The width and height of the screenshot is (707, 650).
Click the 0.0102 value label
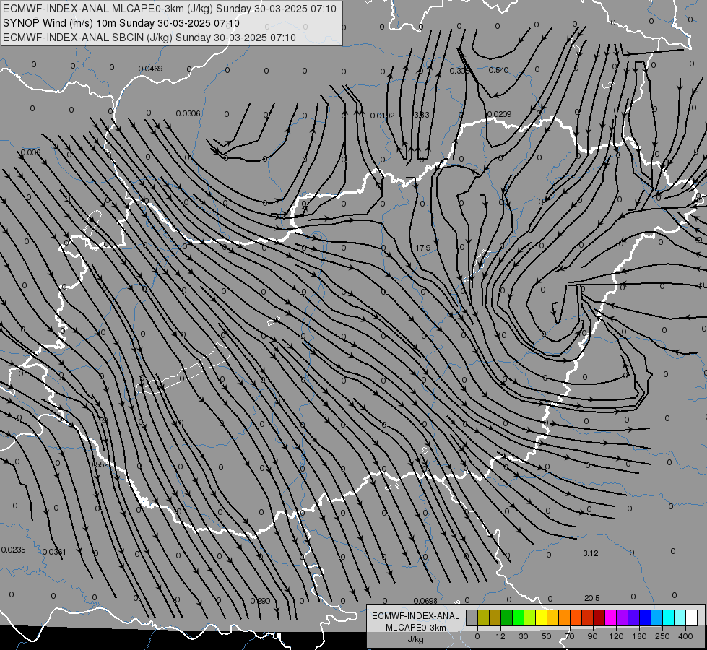pos(382,116)
